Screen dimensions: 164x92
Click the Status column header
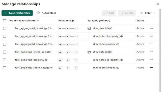coord(140,21)
